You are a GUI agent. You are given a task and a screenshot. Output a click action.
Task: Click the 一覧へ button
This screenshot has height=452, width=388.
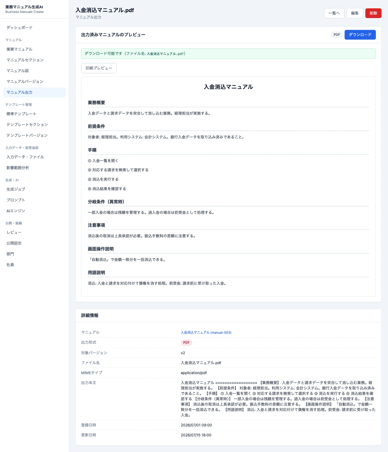[x=334, y=13]
